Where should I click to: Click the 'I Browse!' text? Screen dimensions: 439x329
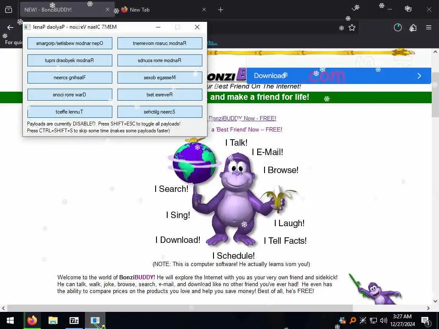pyautogui.click(x=281, y=170)
